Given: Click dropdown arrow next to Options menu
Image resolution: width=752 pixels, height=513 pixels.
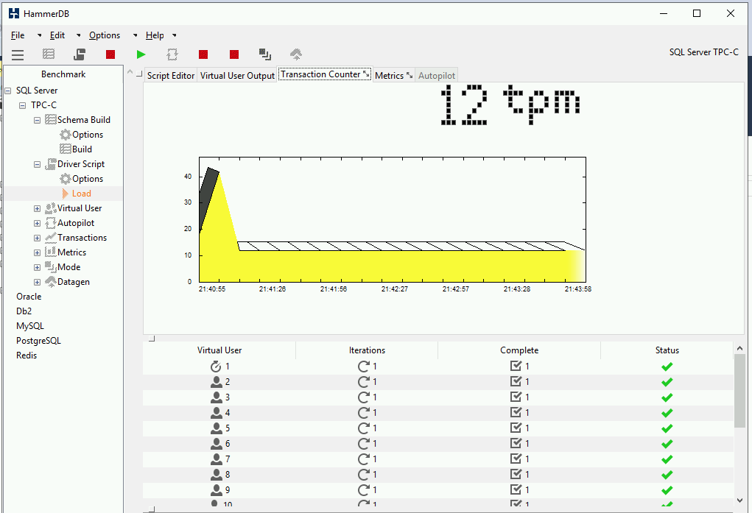Looking at the screenshot, I should click(x=136, y=35).
